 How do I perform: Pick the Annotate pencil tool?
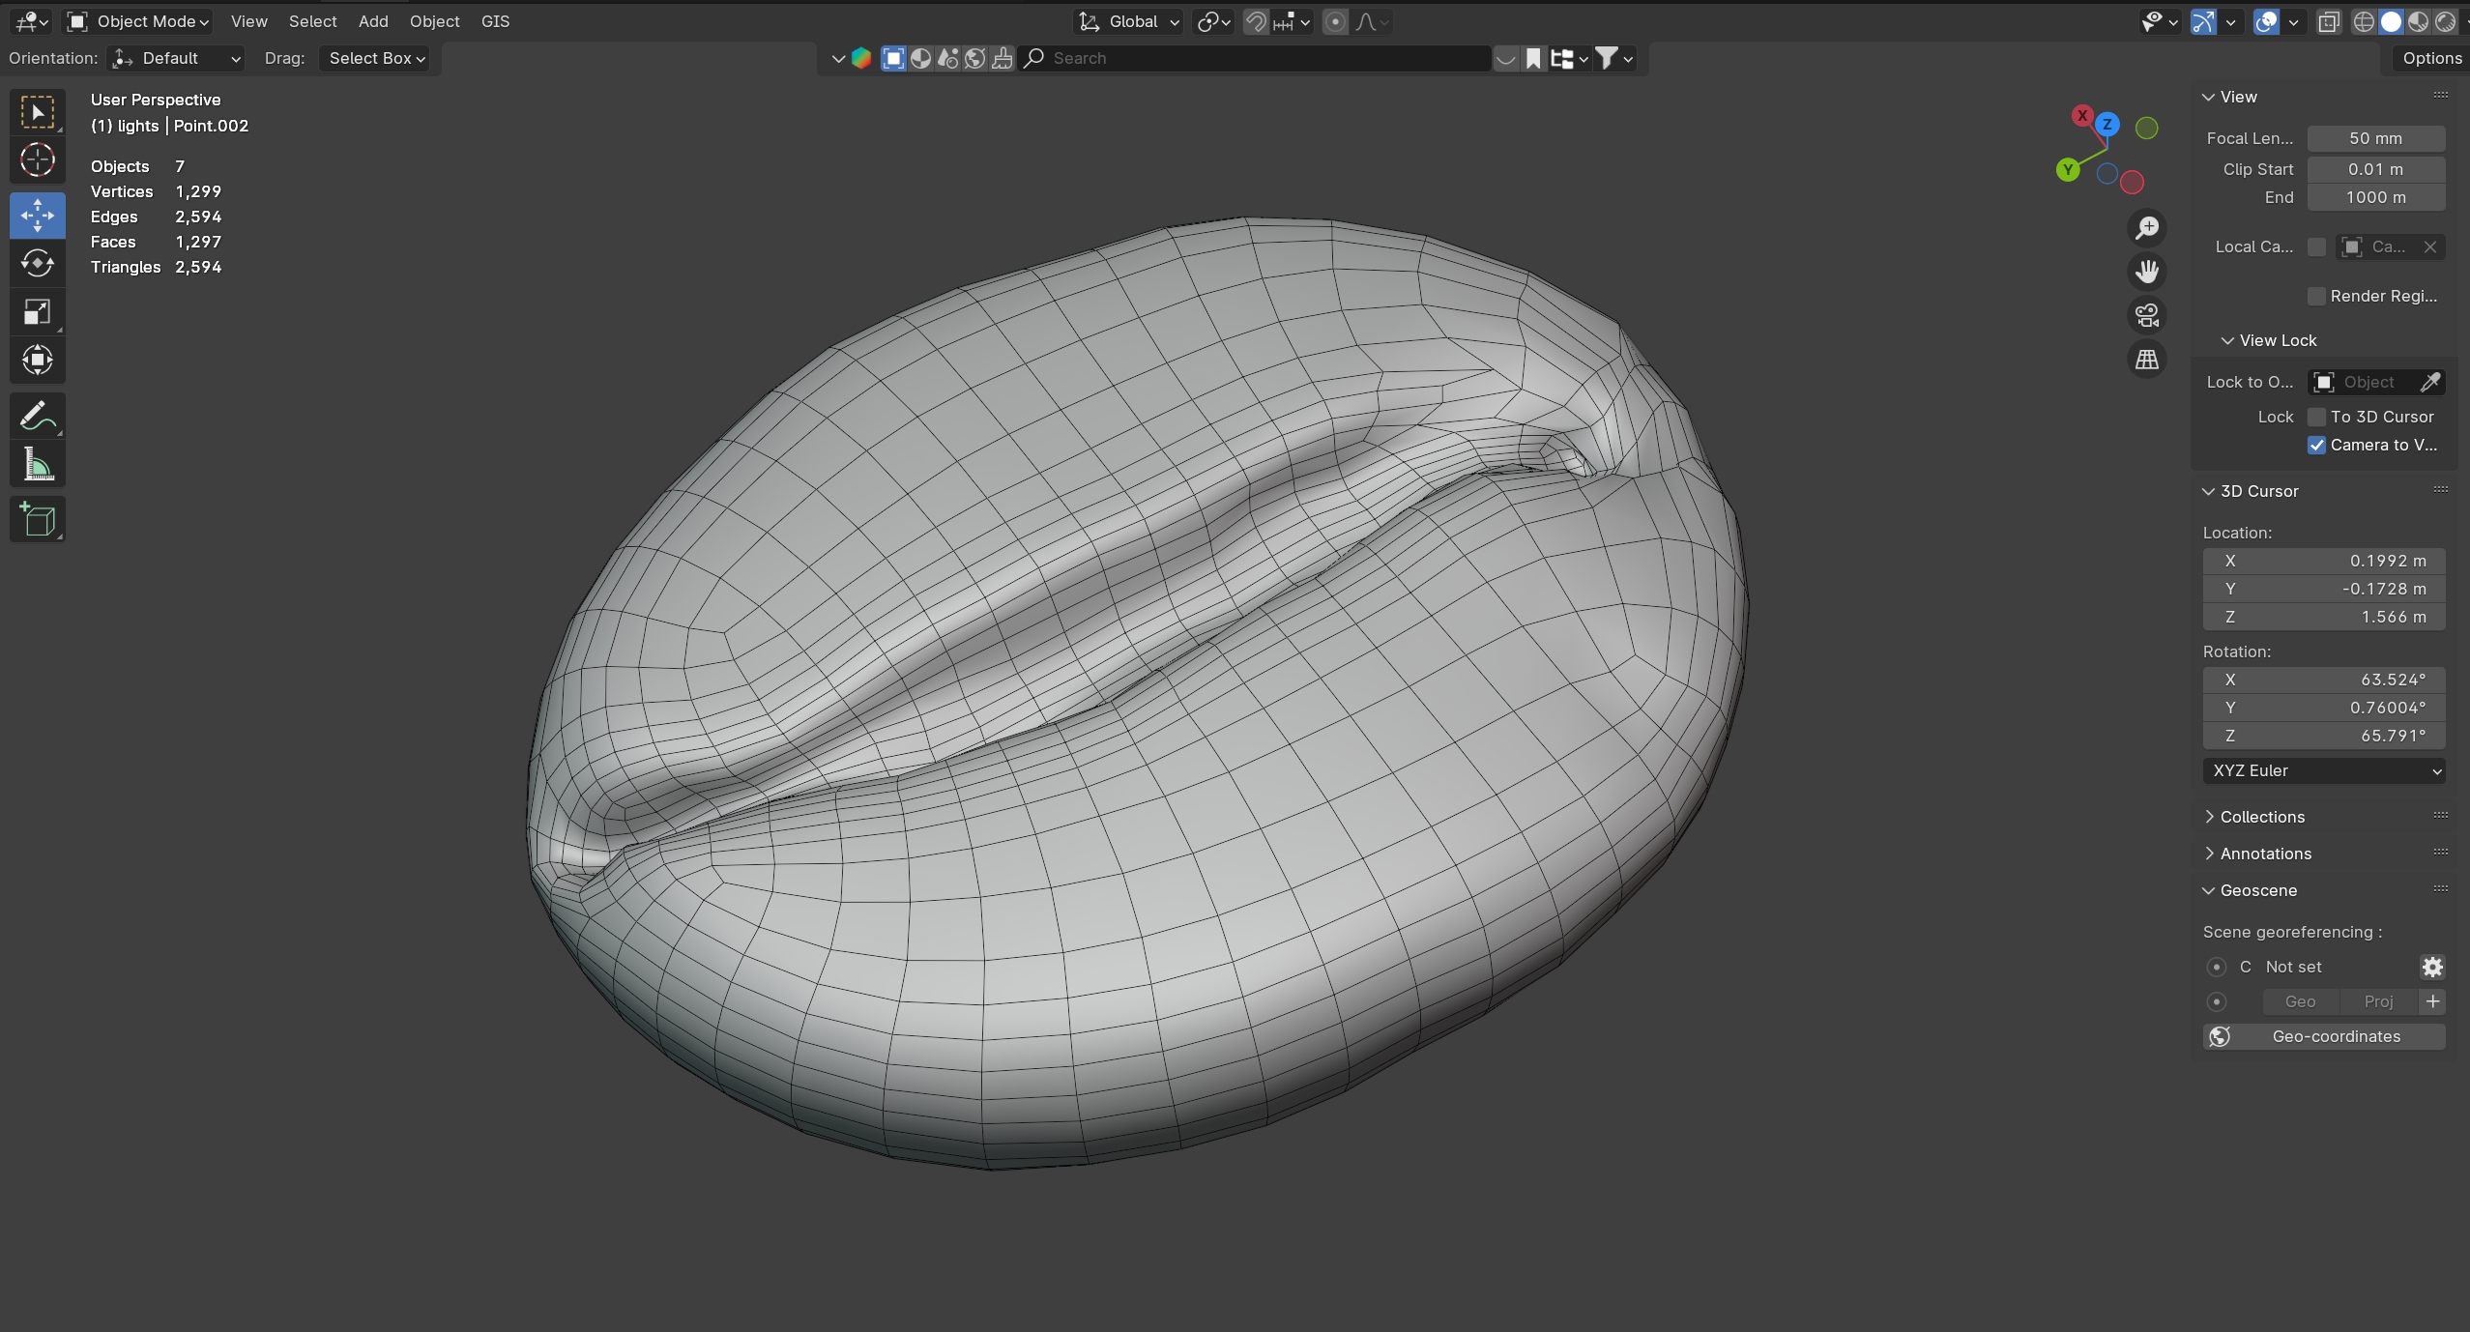point(37,417)
